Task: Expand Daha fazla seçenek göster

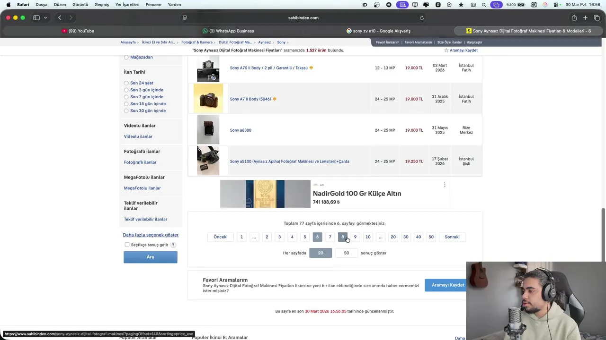Action: point(151,235)
